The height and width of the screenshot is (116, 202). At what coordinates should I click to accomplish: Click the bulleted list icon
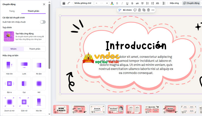click(x=147, y=3)
